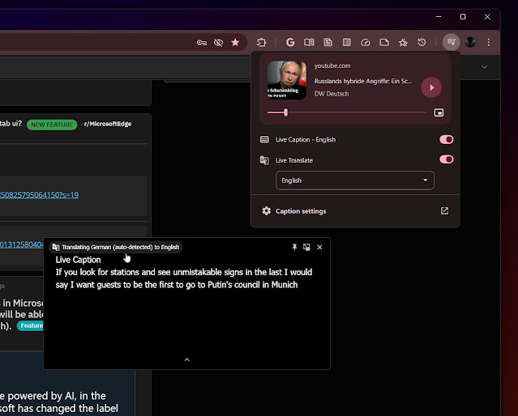Click the Google G toolbar icon

point(290,42)
